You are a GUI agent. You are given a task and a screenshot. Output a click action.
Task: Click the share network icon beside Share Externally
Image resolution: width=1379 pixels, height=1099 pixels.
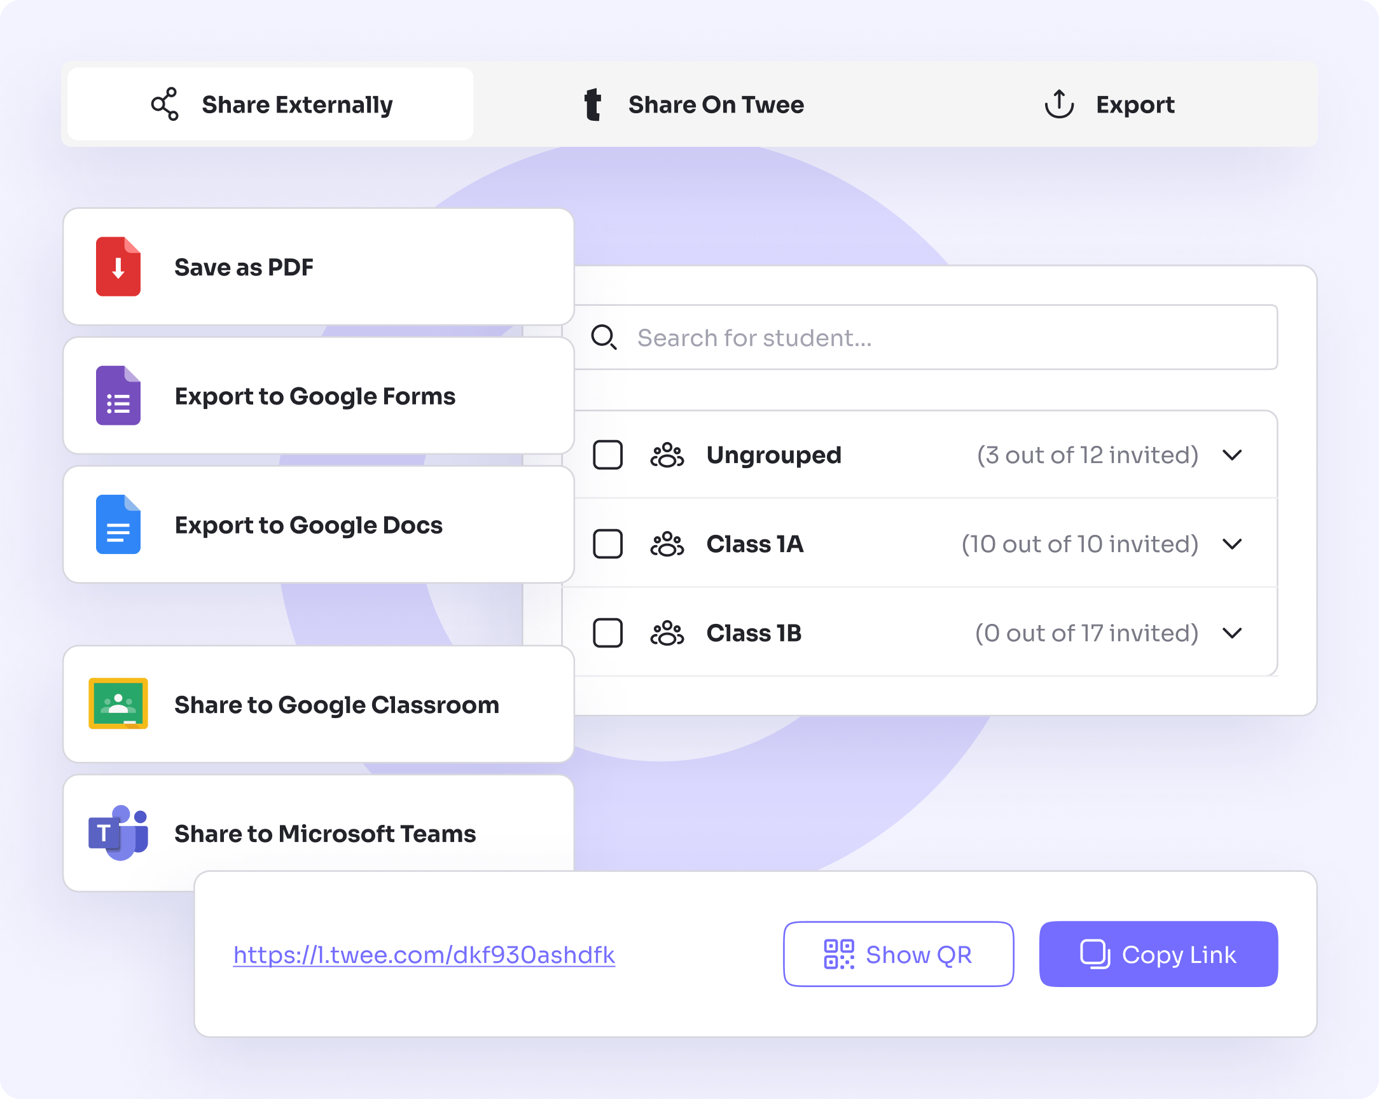pyautogui.click(x=165, y=104)
